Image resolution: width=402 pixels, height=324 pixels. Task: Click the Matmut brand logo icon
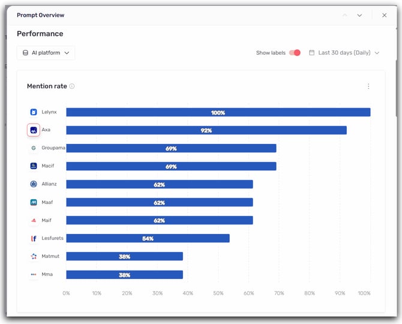[x=34, y=256]
